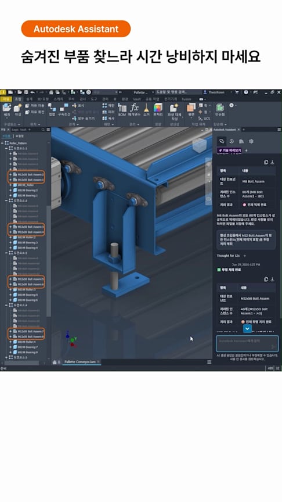The image size is (282, 502).
Task: Collapse the Roller_Pattern tree node
Action: coord(3,143)
